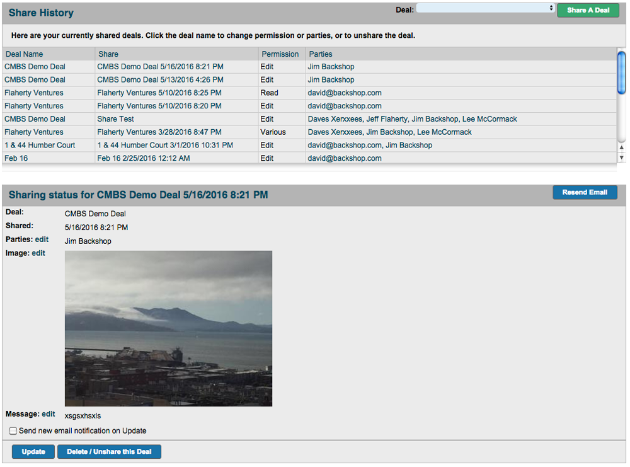Sort by the Deal Name column header
This screenshot has width=630, height=467.
[x=25, y=54]
